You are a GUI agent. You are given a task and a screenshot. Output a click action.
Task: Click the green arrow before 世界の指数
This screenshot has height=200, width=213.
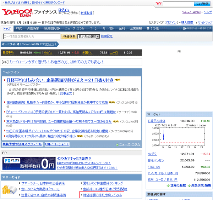point(168,185)
